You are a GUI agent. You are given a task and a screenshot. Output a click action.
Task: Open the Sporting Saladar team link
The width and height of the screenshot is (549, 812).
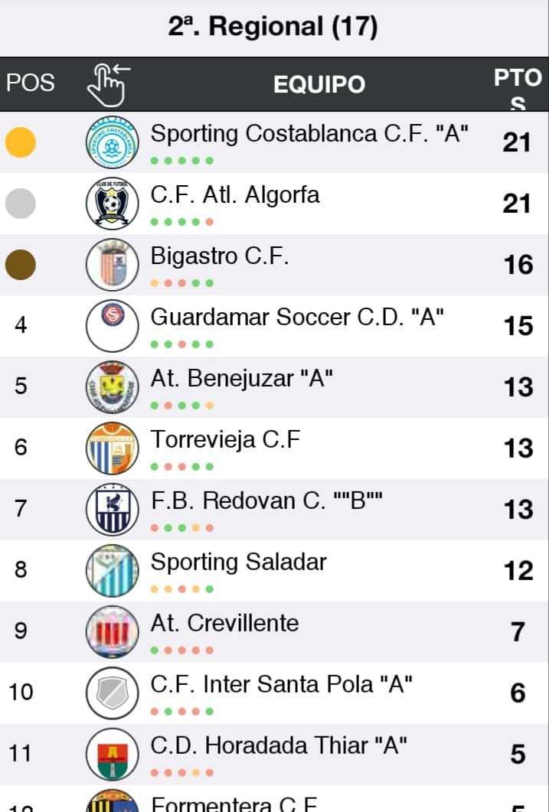(x=239, y=562)
